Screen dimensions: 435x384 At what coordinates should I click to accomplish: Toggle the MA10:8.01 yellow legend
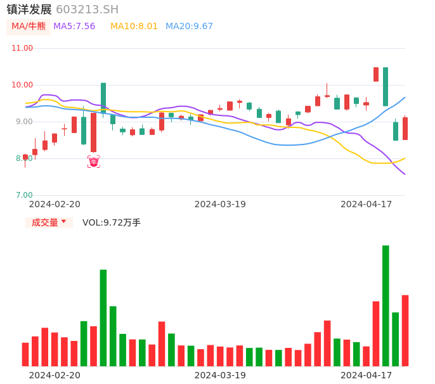(x=134, y=27)
